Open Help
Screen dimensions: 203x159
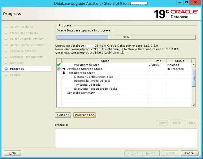tap(12, 153)
